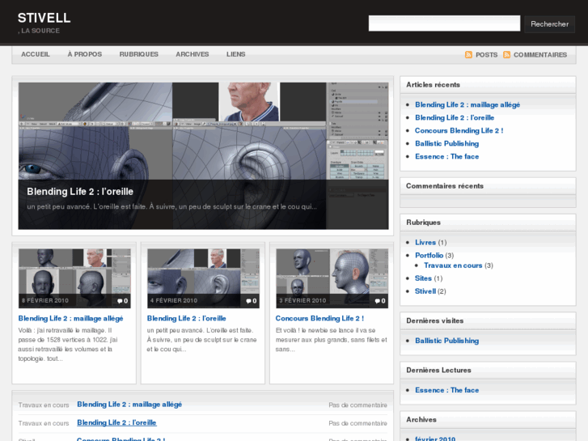Open the POSTS feed link
This screenshot has height=441, width=588.
point(486,55)
